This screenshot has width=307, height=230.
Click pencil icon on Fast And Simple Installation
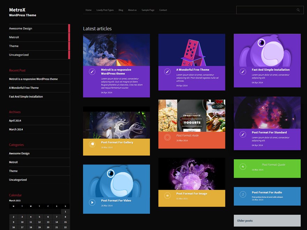[243, 71]
